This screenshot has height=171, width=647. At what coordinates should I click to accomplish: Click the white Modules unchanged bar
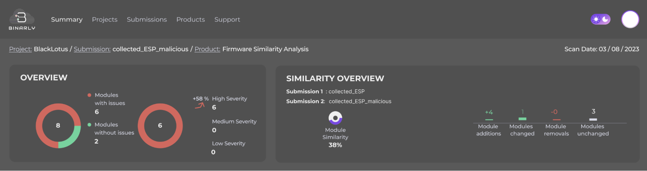click(593, 119)
